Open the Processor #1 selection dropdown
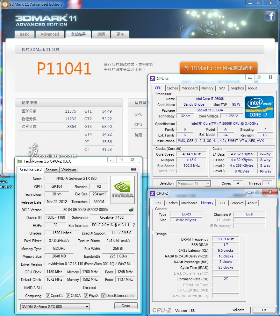280x316 pixels. tap(194, 184)
